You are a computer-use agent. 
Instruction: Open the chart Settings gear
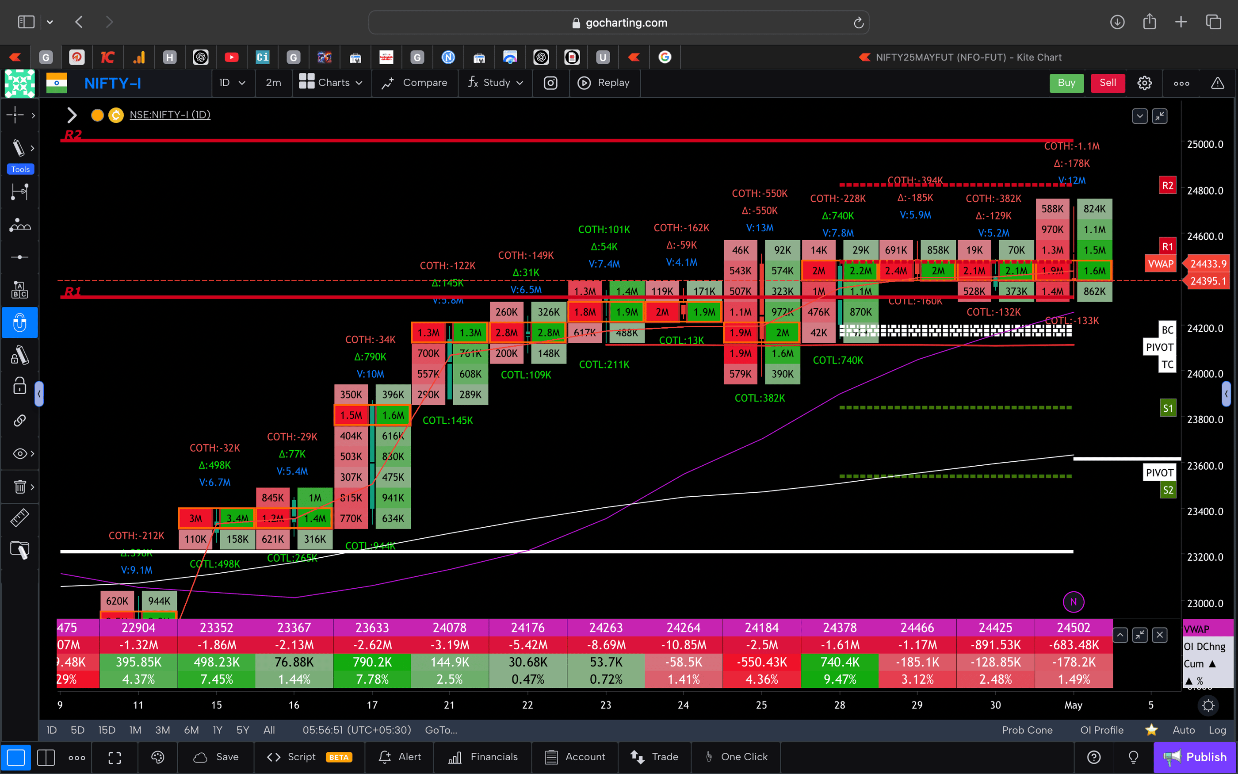coord(1144,82)
